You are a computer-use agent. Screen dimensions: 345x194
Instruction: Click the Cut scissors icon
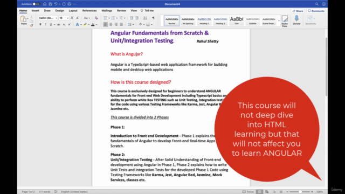(x=31, y=17)
